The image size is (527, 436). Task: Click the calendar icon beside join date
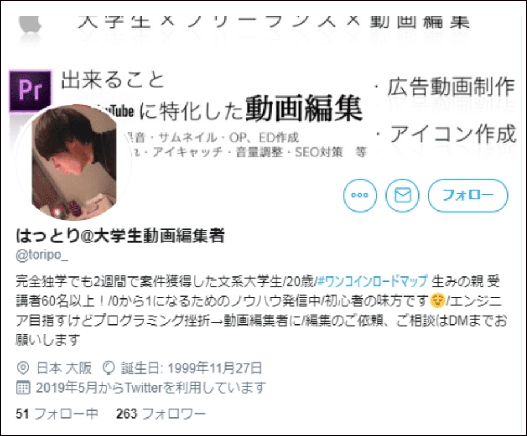[23, 387]
